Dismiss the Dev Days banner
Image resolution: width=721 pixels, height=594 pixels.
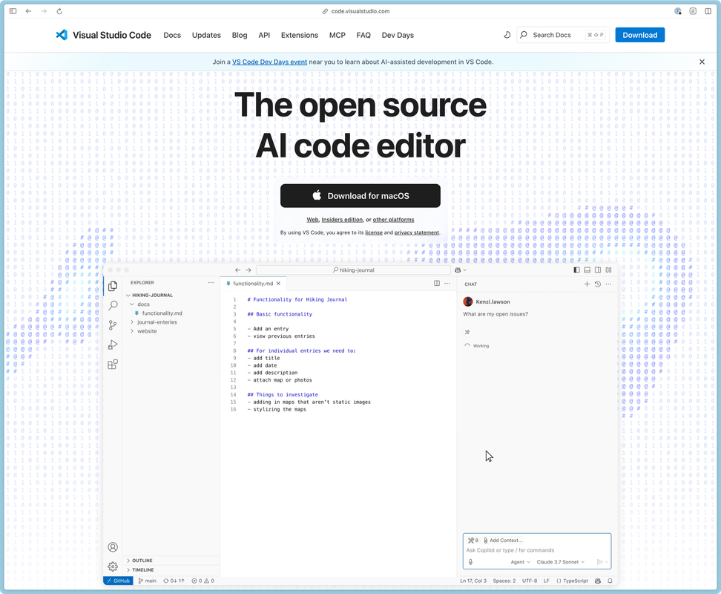[x=702, y=62]
